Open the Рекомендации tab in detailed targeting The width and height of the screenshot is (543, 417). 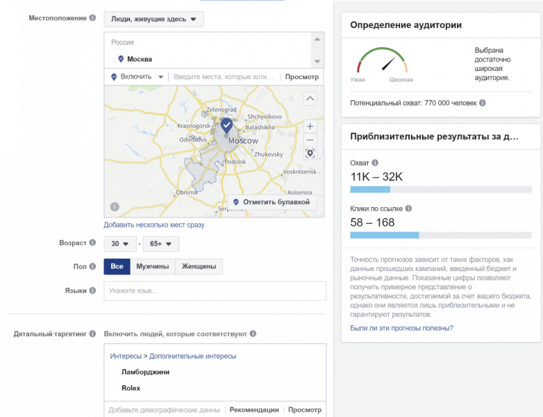click(x=254, y=409)
